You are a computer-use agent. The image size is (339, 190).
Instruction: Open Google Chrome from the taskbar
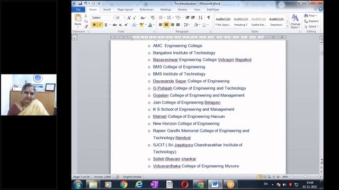click(x=124, y=184)
